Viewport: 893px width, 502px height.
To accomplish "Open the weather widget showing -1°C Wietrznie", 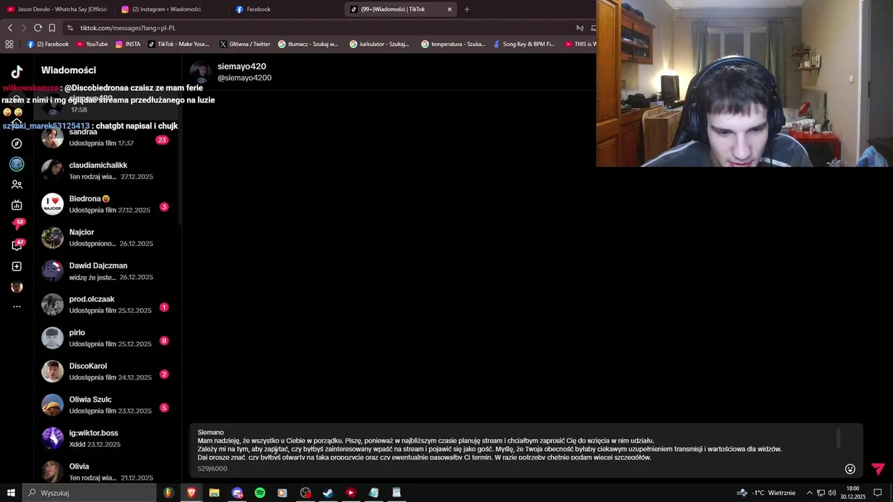I will 766,493.
